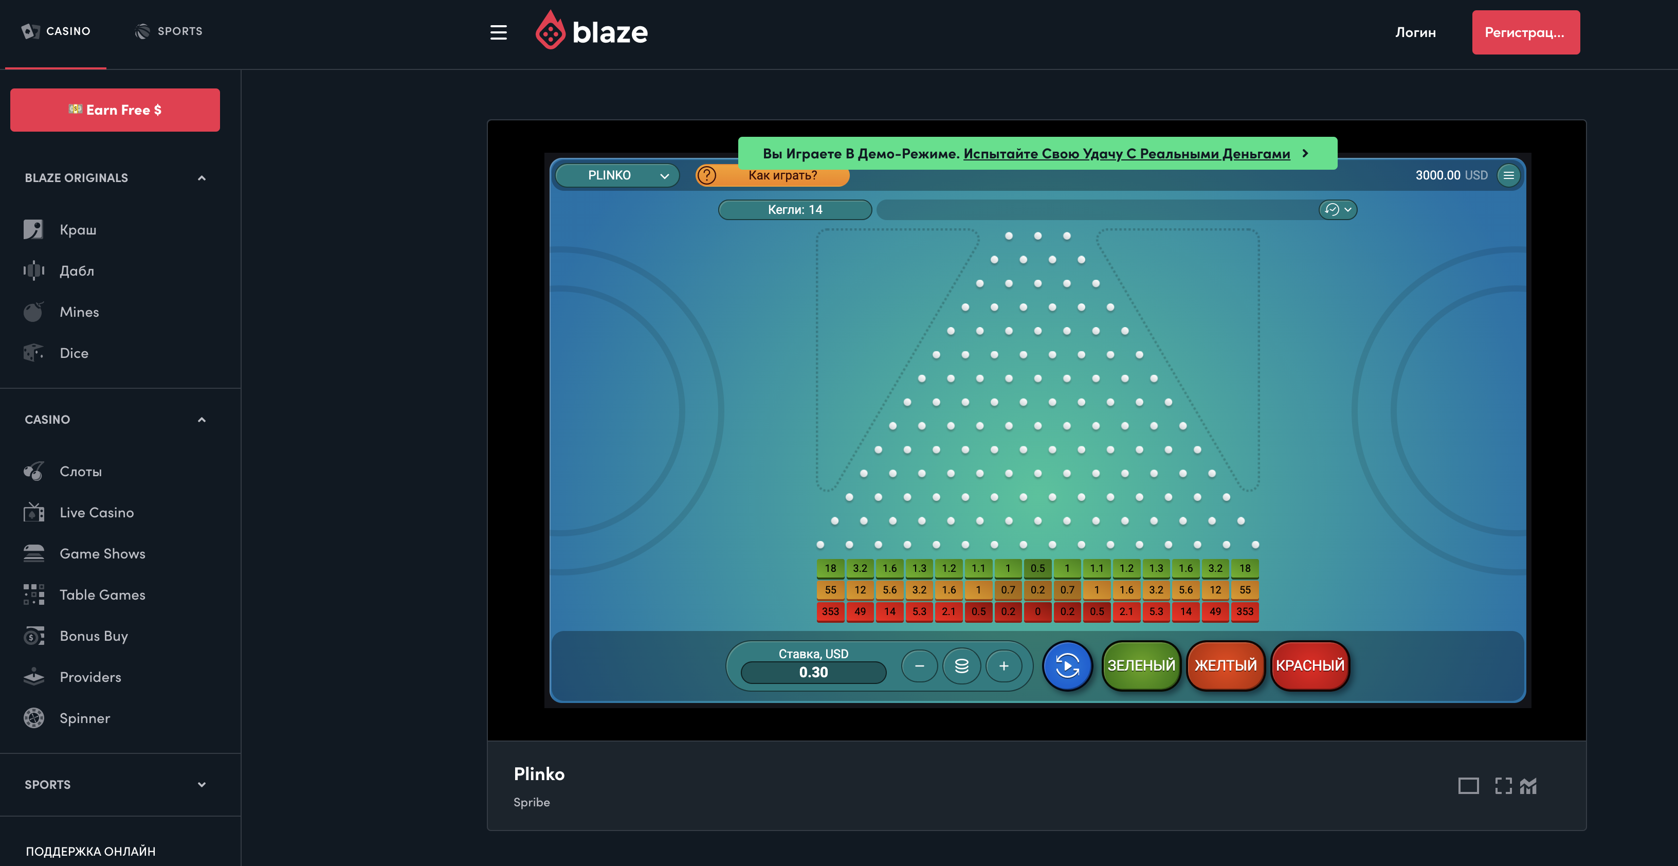This screenshot has height=866, width=1678.
Task: Drop a ball with the green ЗЕЛЕНЫЙ button
Action: [1141, 665]
